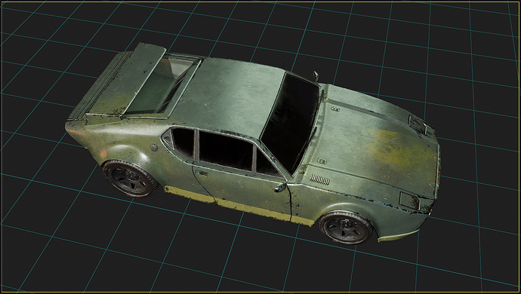The height and width of the screenshot is (294, 521).
Task: Click the yellow side skirt under the door
Action: tap(239, 206)
